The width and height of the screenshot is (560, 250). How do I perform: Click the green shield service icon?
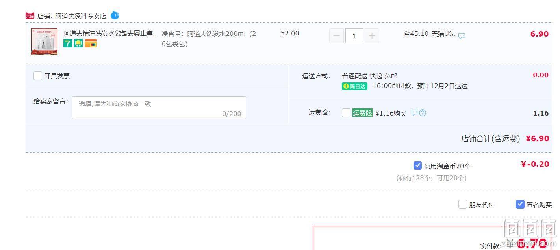pos(78,43)
